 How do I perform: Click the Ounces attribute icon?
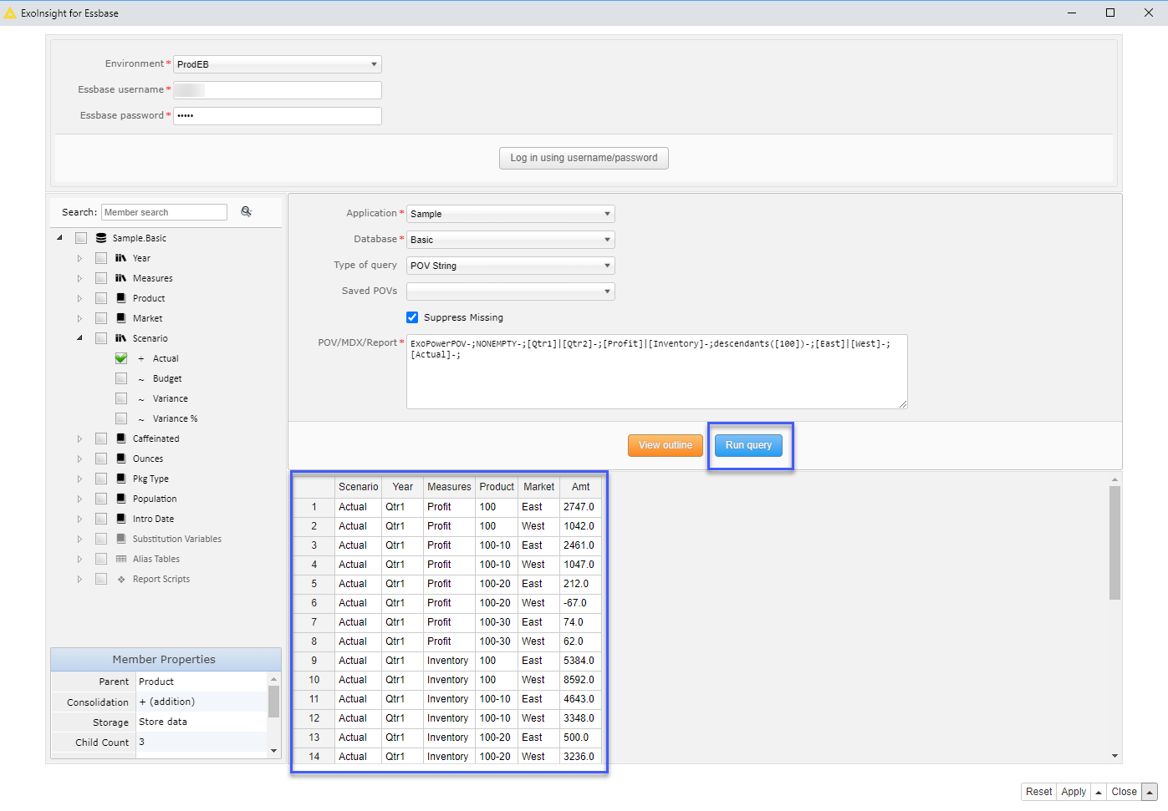pyautogui.click(x=121, y=459)
